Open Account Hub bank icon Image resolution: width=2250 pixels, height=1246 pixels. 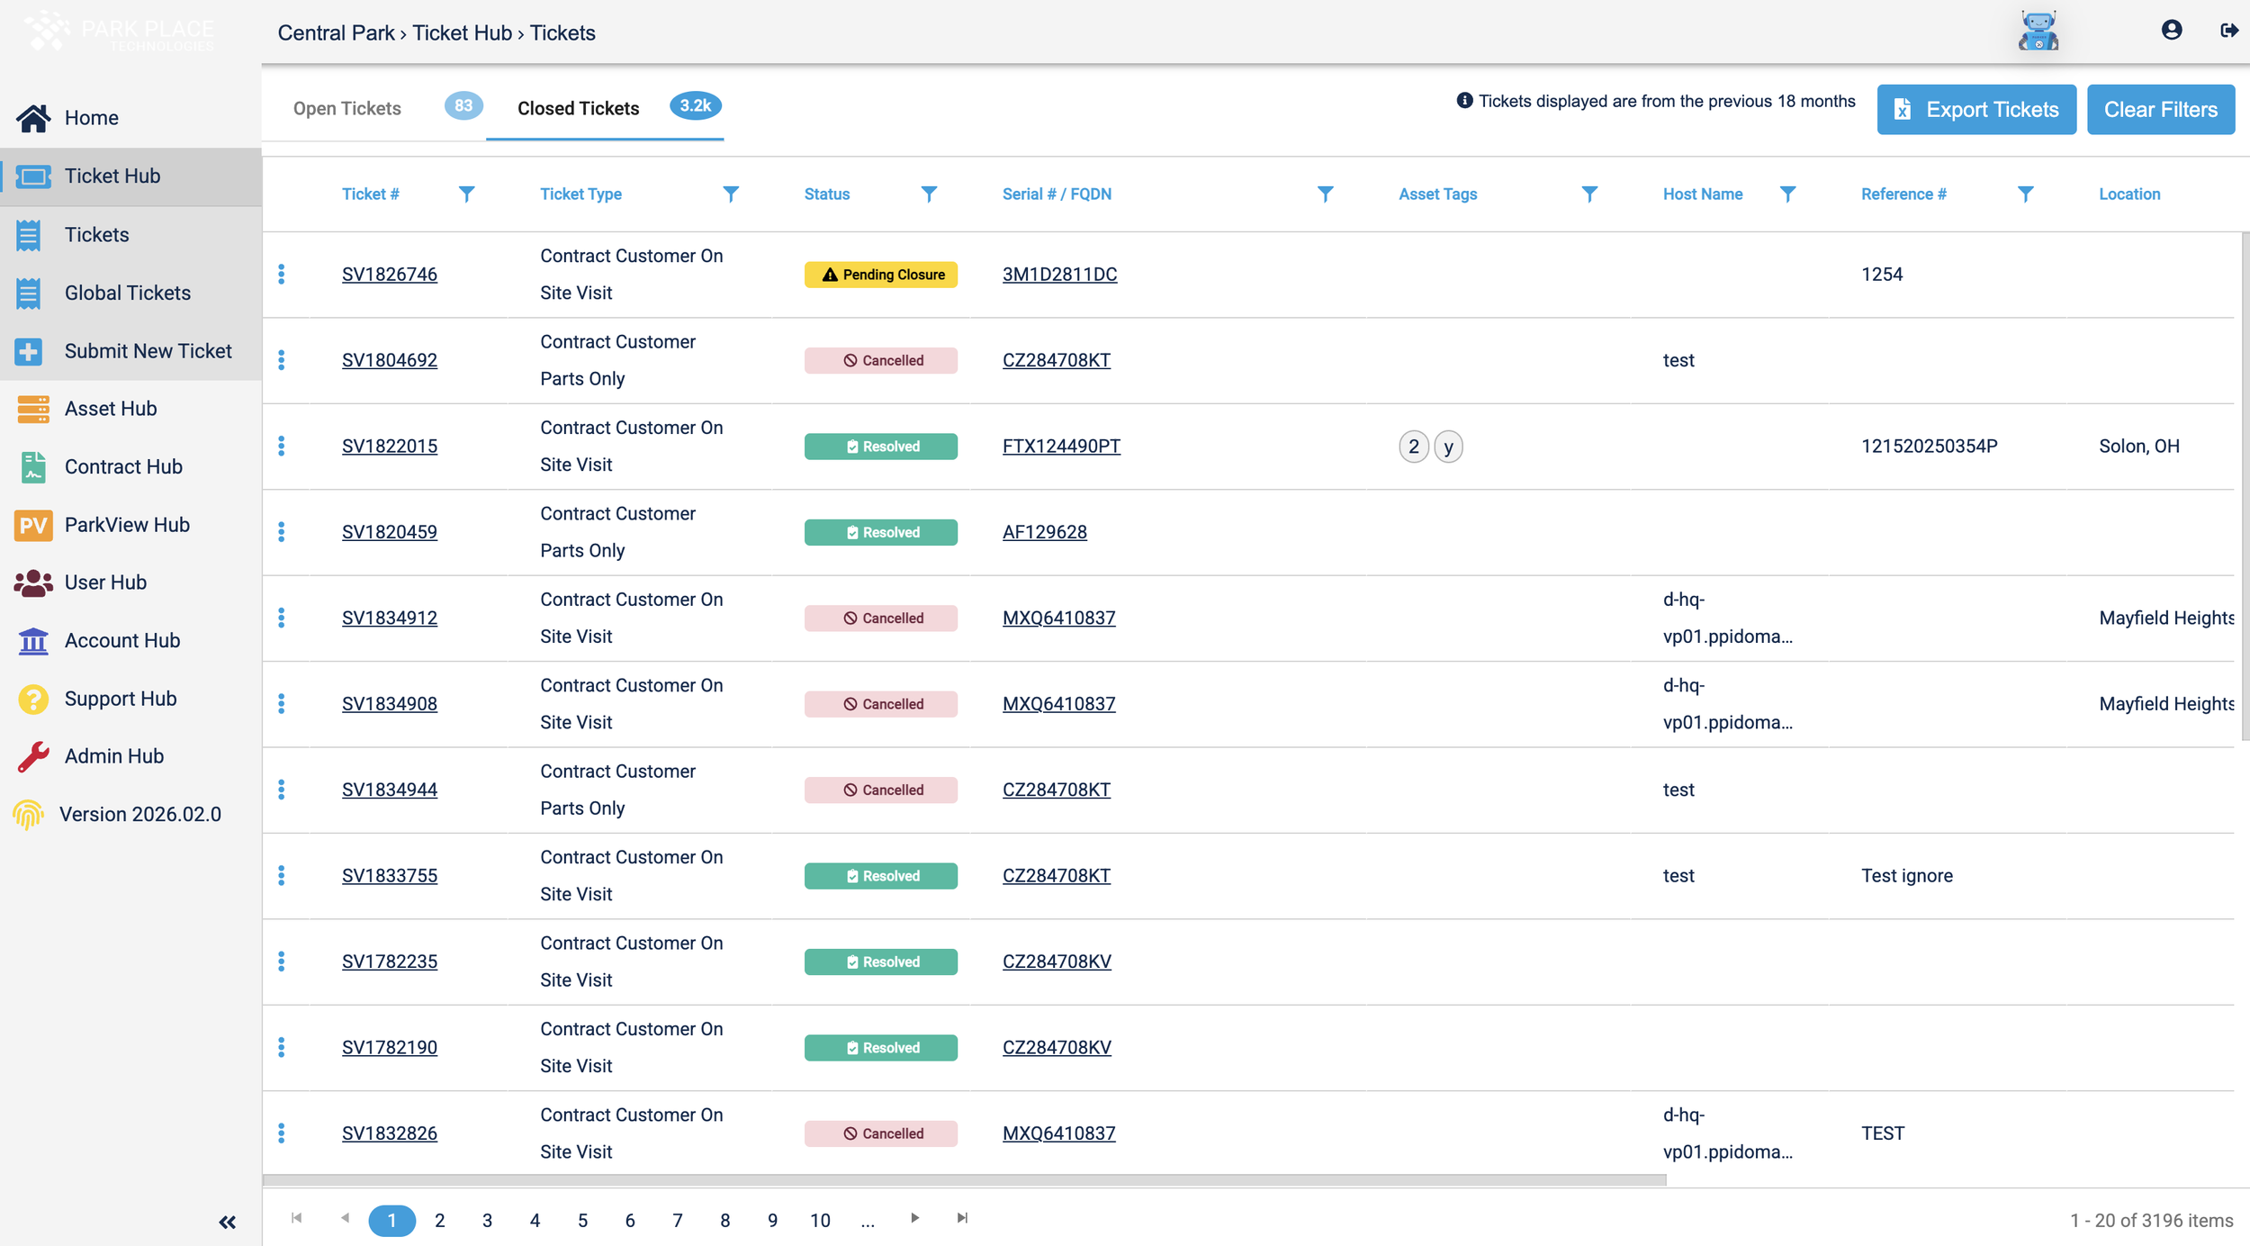click(x=33, y=641)
